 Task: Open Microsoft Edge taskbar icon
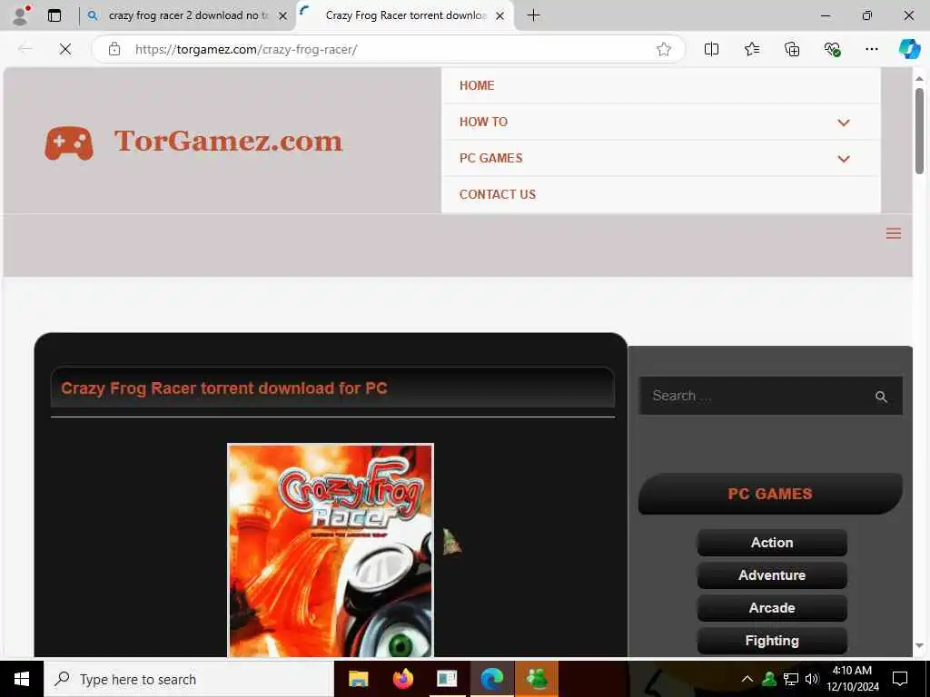point(491,679)
